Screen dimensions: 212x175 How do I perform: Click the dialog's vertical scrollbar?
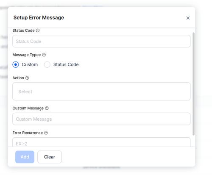tap(193, 84)
